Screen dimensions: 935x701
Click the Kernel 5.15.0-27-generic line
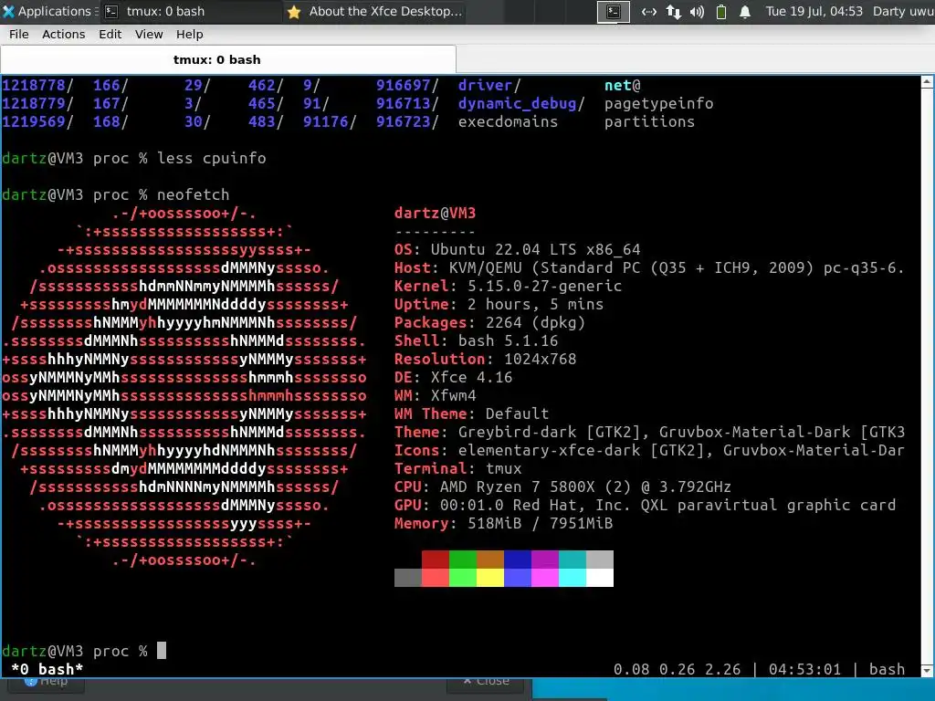(x=508, y=286)
